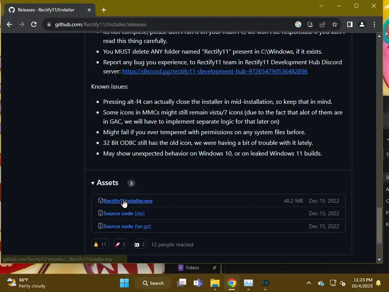Viewport: 389px width, 292px height.
Task: Bookmark this page with the star icon
Action: click(335, 24)
